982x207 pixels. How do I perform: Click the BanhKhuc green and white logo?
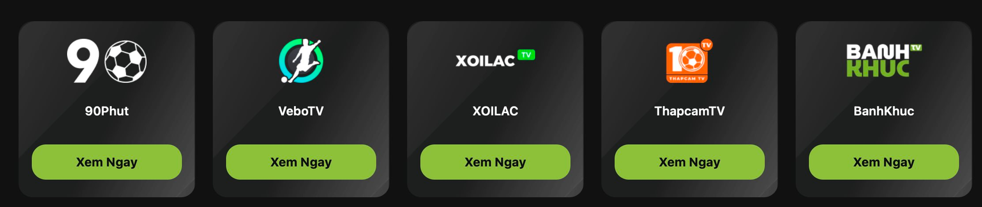[x=884, y=61]
